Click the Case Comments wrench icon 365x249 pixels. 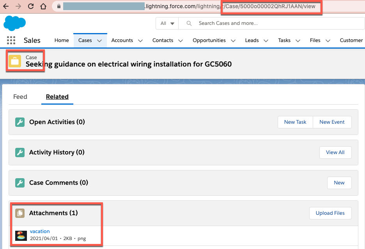20,183
